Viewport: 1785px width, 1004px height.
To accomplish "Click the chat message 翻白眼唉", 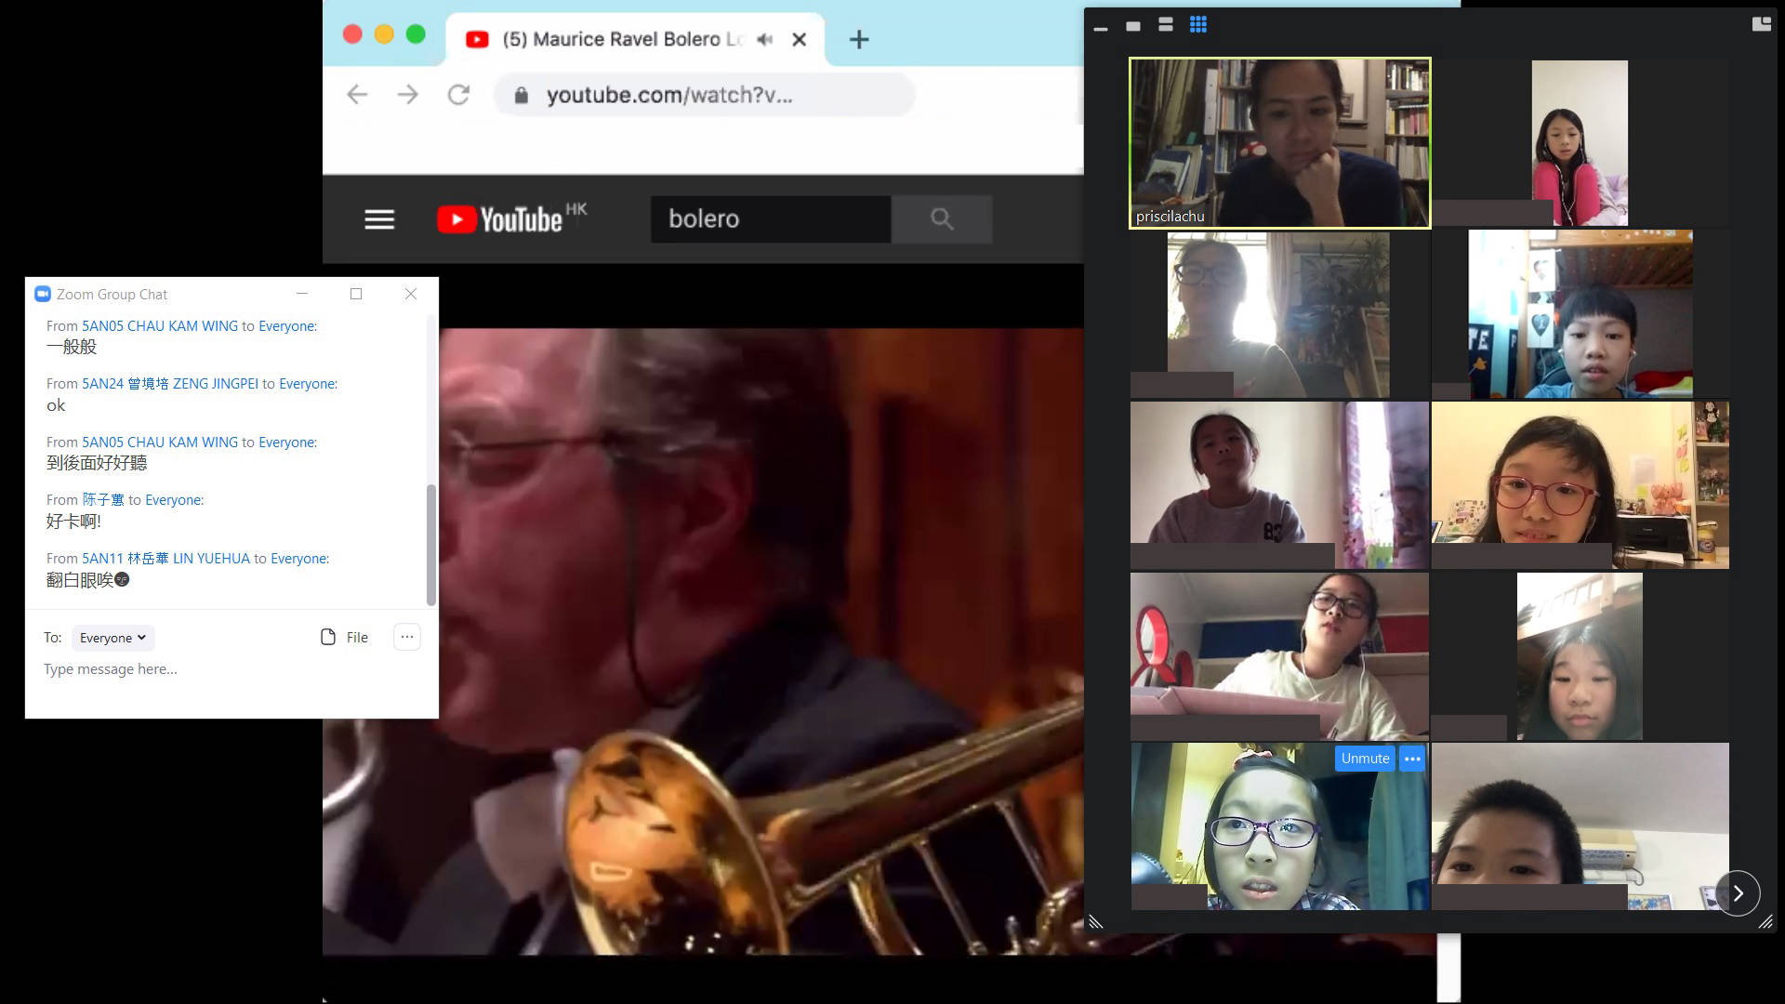I will pyautogui.click(x=87, y=580).
